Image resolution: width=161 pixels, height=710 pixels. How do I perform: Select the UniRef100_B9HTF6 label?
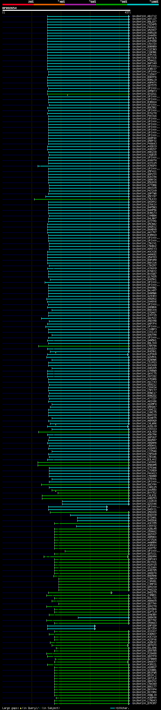point(144,77)
